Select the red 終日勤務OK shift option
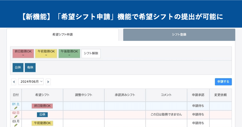This screenshot has width=242, height=127. (x=23, y=53)
